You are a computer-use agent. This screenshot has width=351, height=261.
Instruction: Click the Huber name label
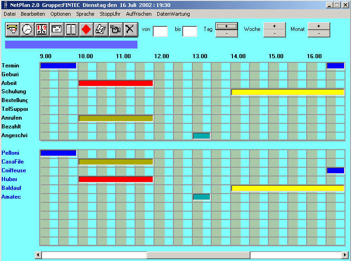coord(9,179)
